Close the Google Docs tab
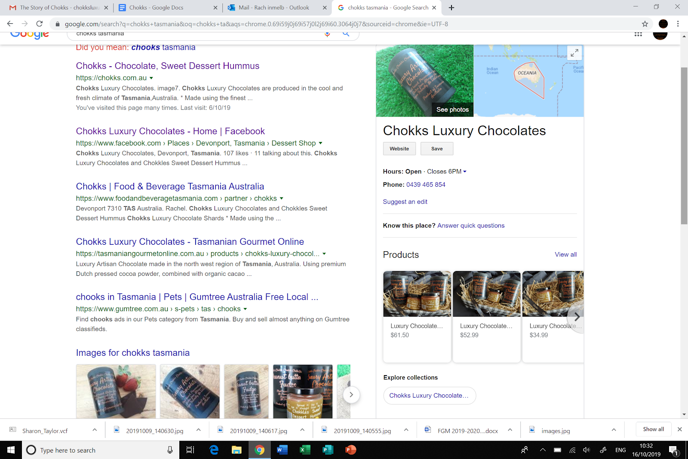 point(215,8)
